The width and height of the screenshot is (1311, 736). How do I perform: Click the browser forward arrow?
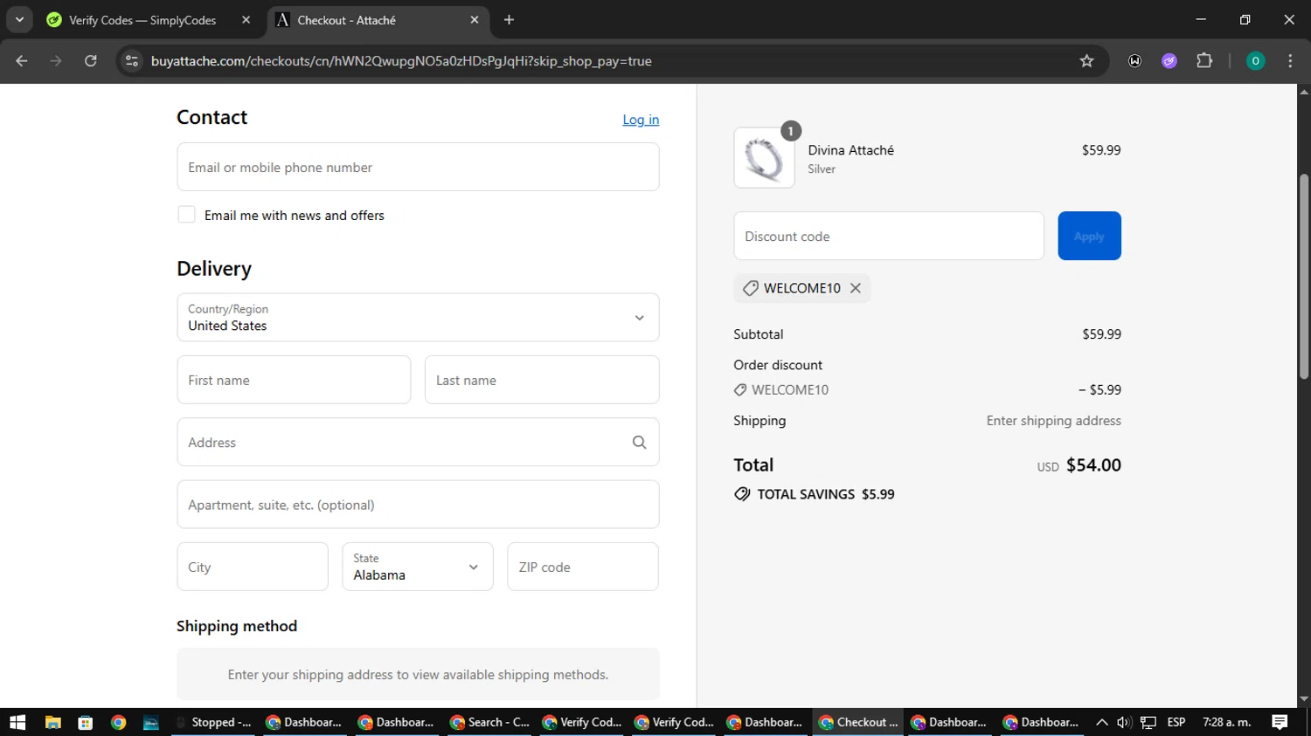pyautogui.click(x=56, y=61)
